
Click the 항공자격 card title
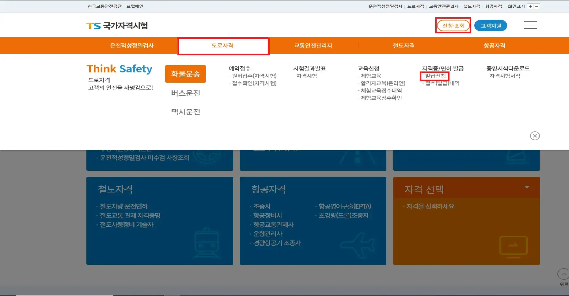click(268, 189)
